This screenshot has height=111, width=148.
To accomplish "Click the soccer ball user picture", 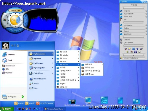I will [x=6, y=46].
